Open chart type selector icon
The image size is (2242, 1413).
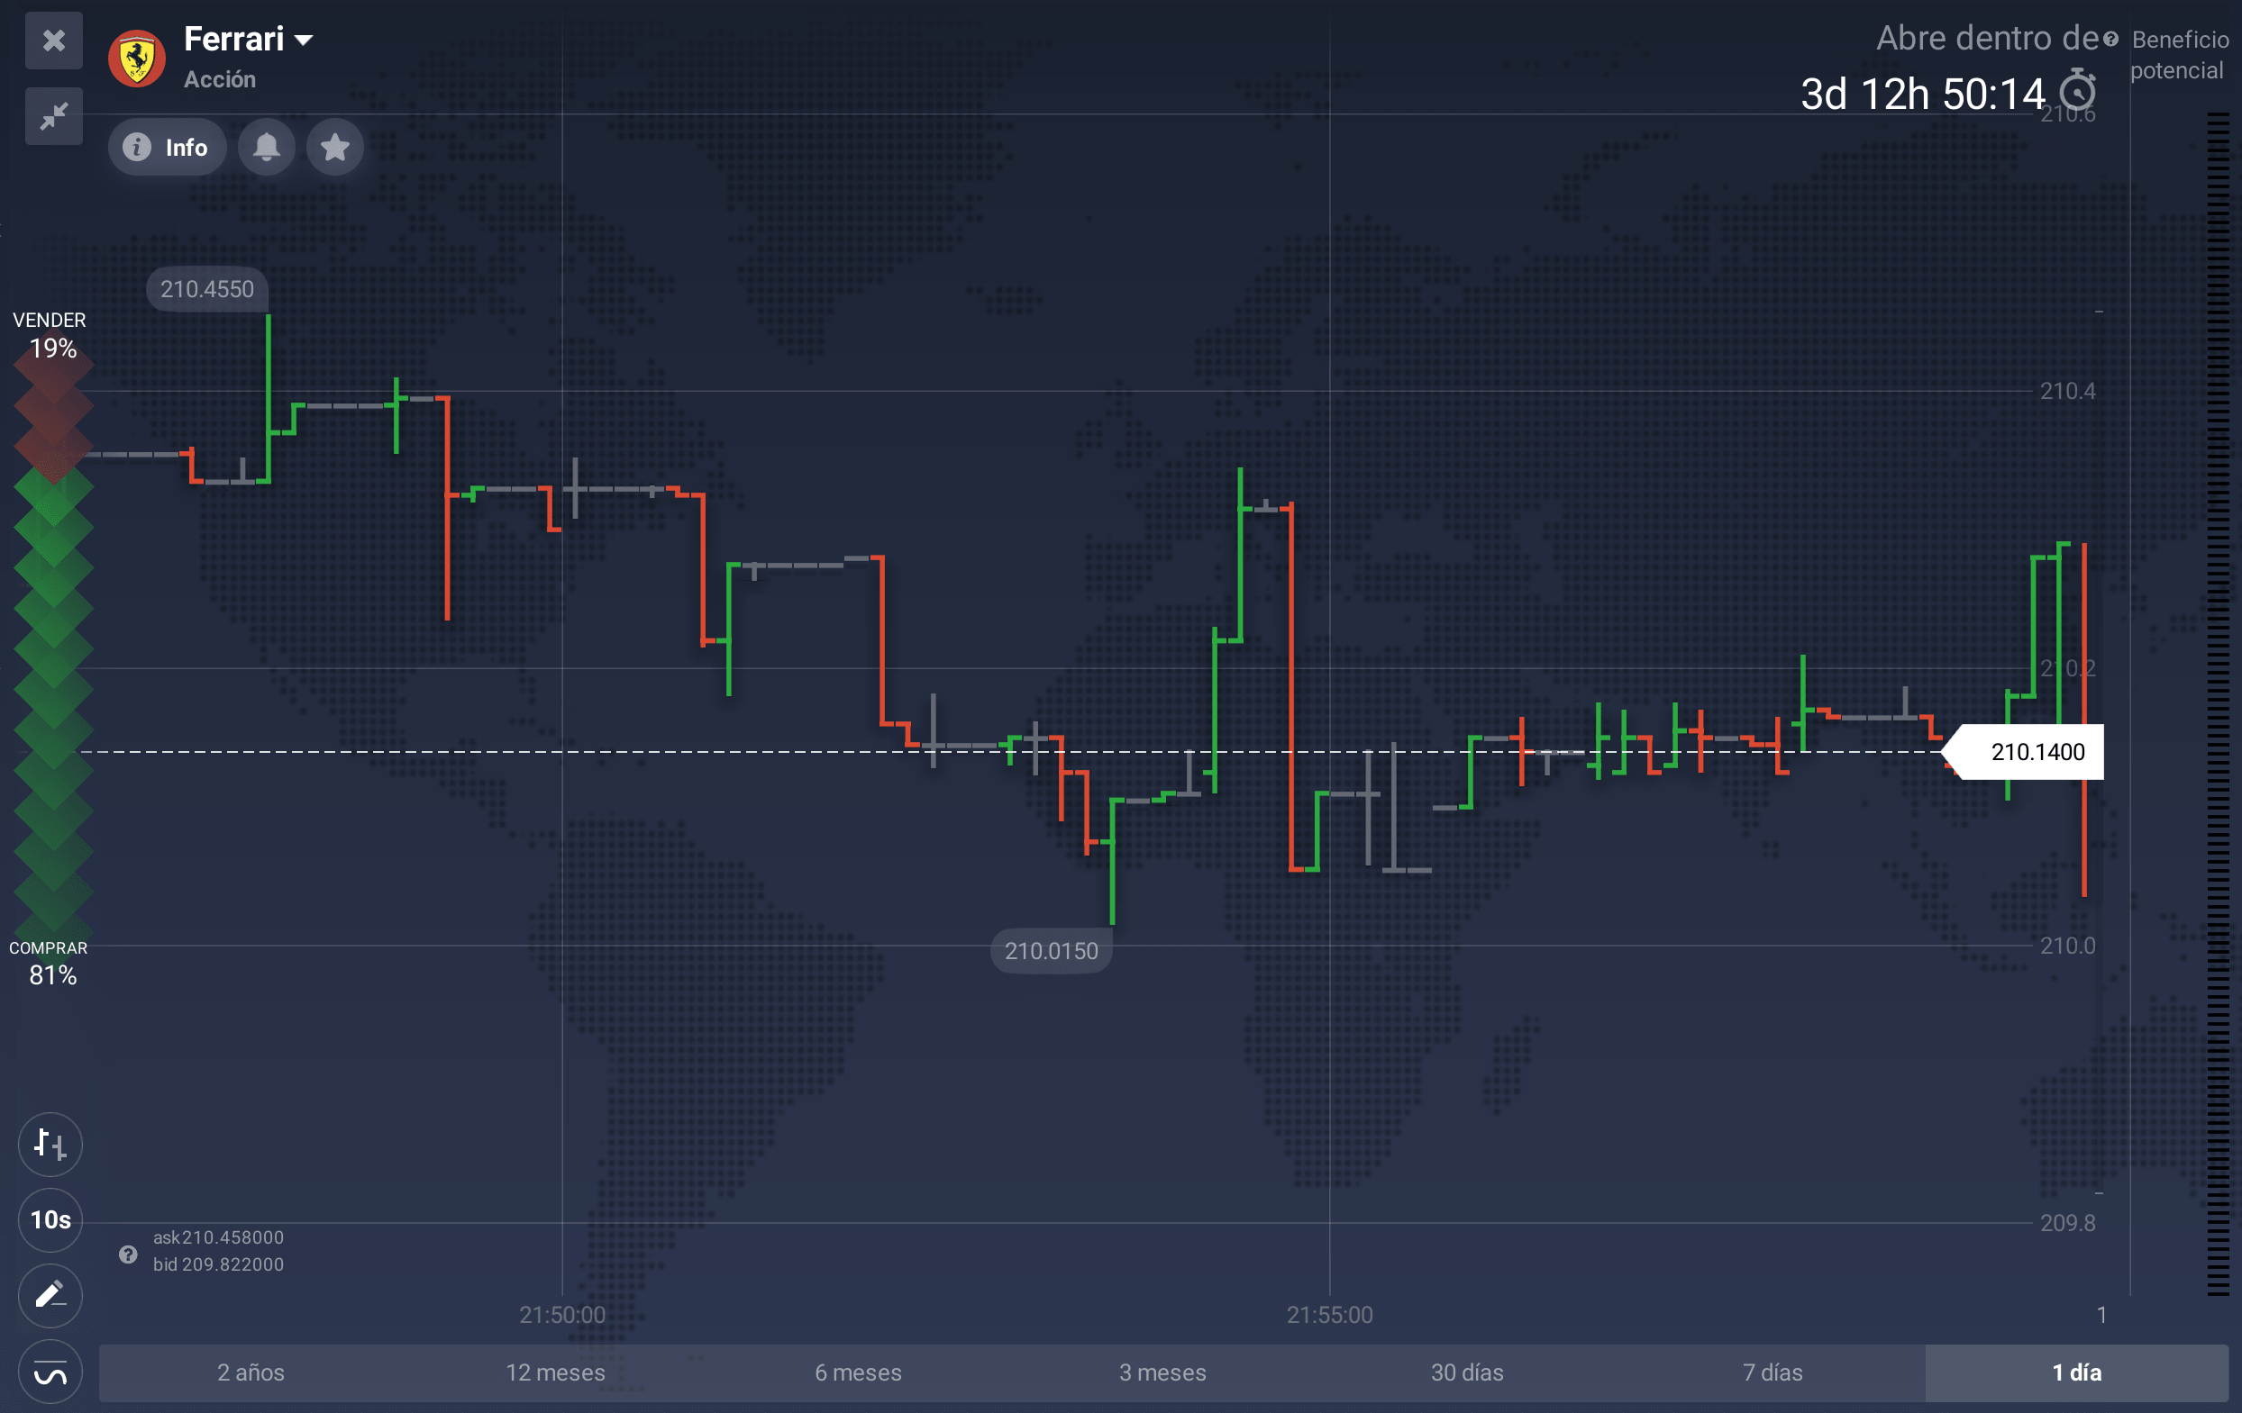(50, 1144)
